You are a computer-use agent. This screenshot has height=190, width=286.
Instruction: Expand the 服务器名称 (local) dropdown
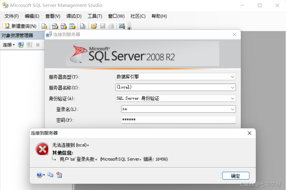[x=232, y=88]
